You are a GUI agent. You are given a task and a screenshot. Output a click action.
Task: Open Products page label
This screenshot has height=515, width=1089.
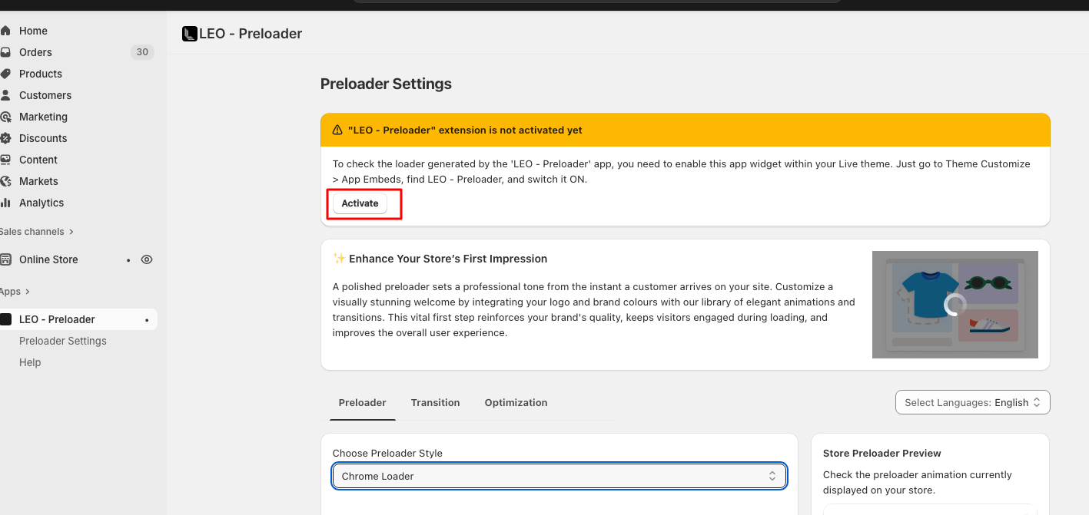[x=41, y=74]
